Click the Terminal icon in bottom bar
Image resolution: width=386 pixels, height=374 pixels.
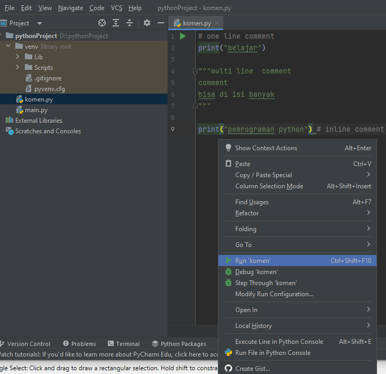111,343
